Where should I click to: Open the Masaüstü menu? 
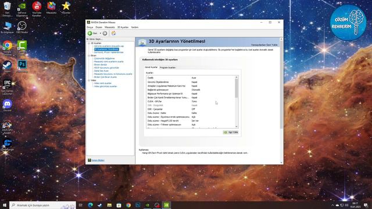tap(110, 27)
